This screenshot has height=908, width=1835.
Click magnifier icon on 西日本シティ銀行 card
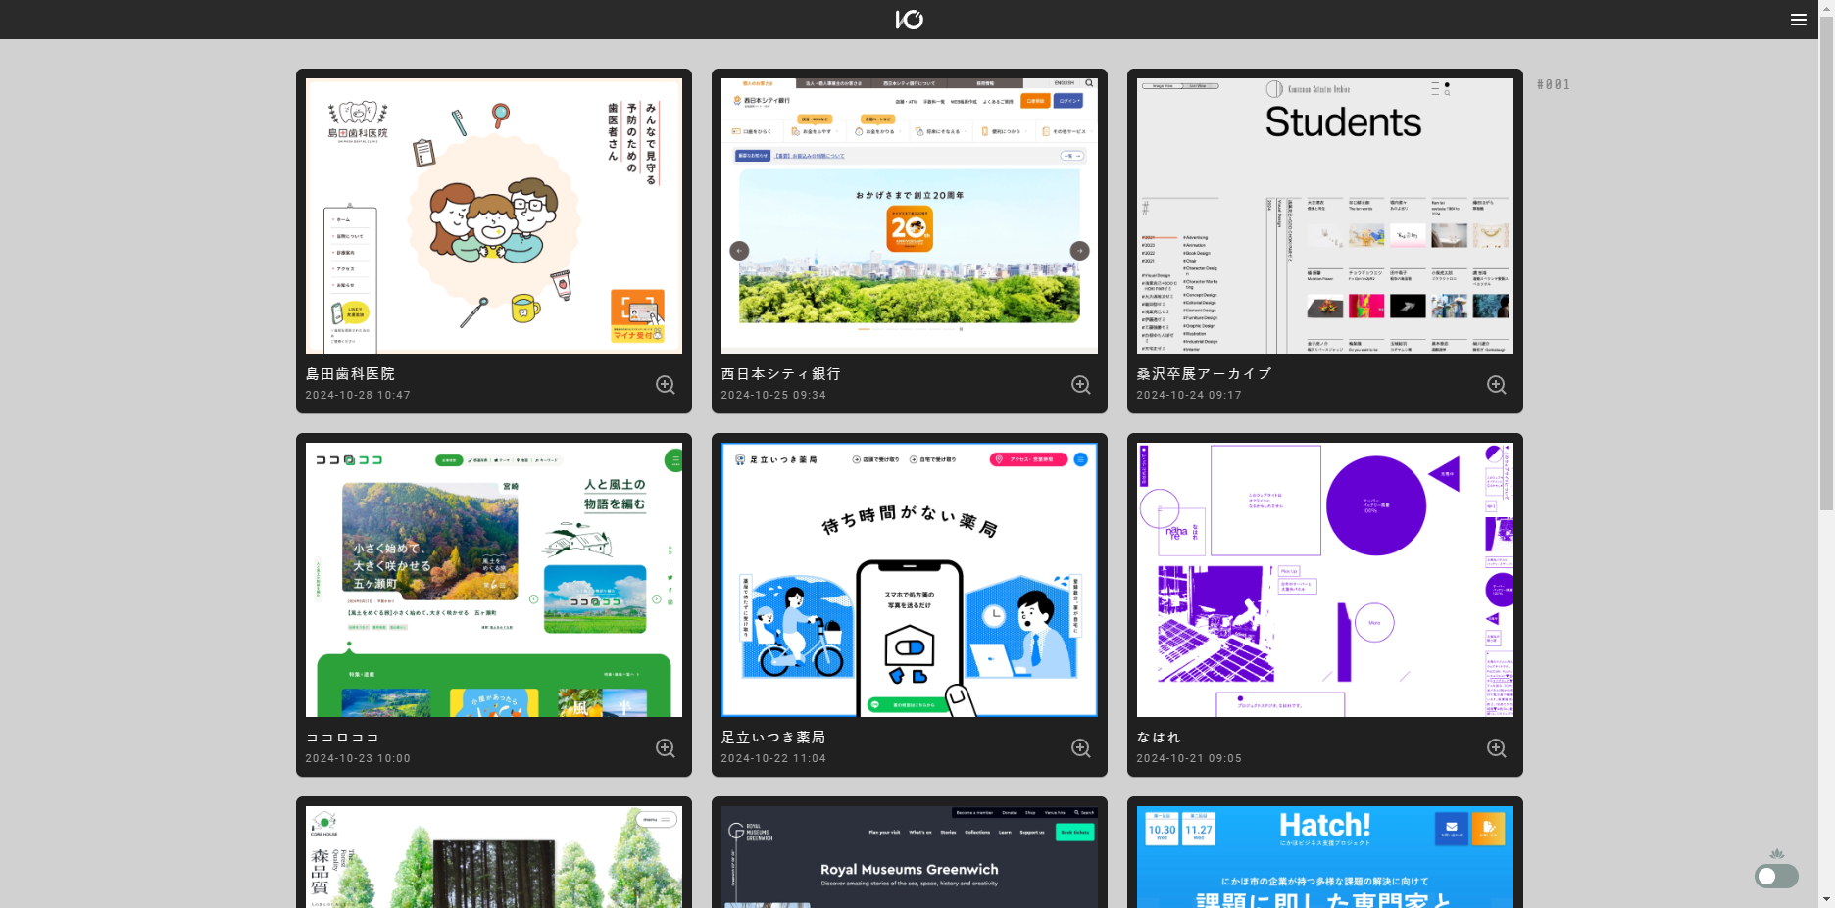point(1081,385)
